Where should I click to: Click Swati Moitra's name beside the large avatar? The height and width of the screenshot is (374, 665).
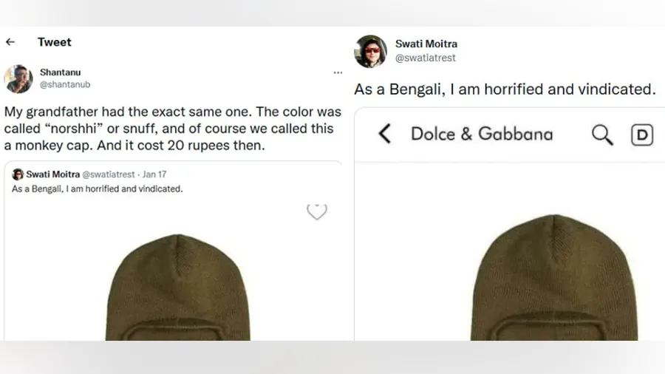point(426,44)
